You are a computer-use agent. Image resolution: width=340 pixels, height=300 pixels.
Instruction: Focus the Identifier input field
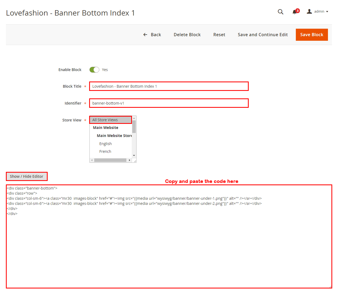point(169,103)
